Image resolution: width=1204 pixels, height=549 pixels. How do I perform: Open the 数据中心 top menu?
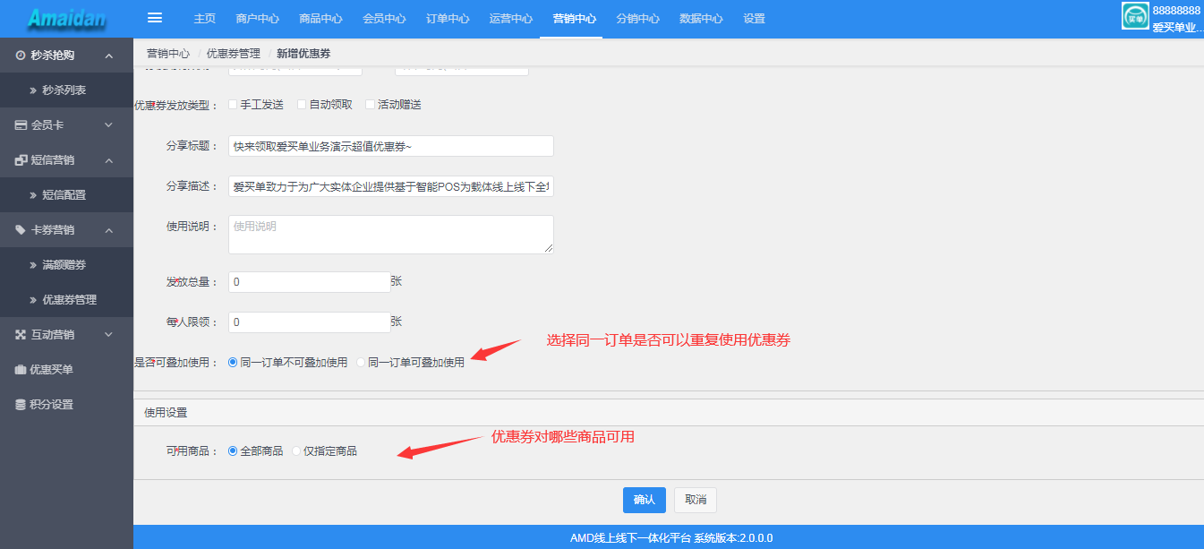pos(701,19)
